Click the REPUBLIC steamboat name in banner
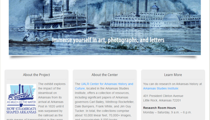Screen dimensions: 210x120 173,23
